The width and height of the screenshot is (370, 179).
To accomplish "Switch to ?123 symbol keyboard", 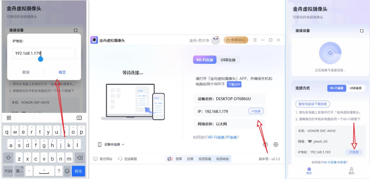I will 8,171.
